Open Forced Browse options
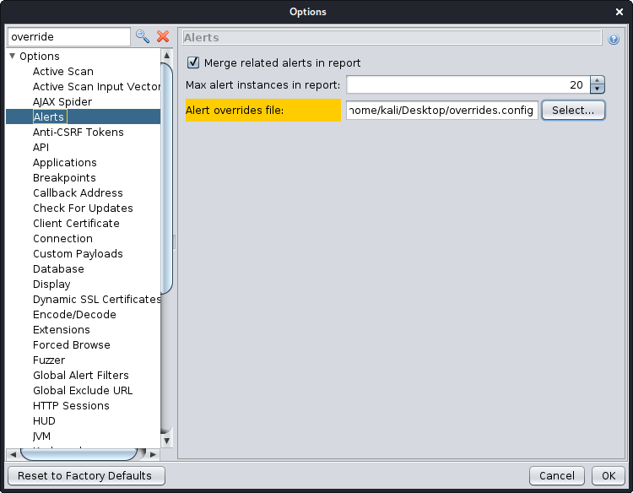Screen dimensions: 633x493 72,345
